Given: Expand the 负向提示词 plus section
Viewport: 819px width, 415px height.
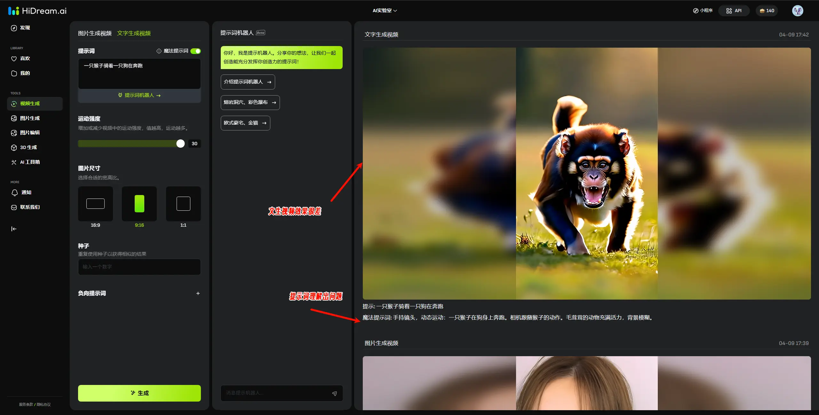Looking at the screenshot, I should [x=198, y=294].
